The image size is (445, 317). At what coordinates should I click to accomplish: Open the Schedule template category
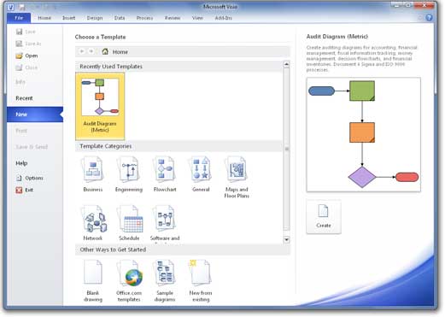(129, 223)
